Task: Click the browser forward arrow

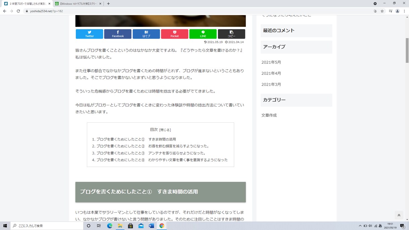Action: (x=11, y=11)
